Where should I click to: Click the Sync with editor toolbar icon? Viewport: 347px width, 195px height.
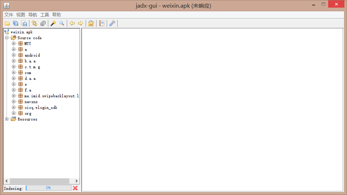pos(34,23)
